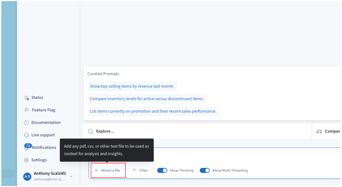Click the Feature Flag icon
Image resolution: width=342 pixels, height=187 pixels.
click(x=26, y=110)
